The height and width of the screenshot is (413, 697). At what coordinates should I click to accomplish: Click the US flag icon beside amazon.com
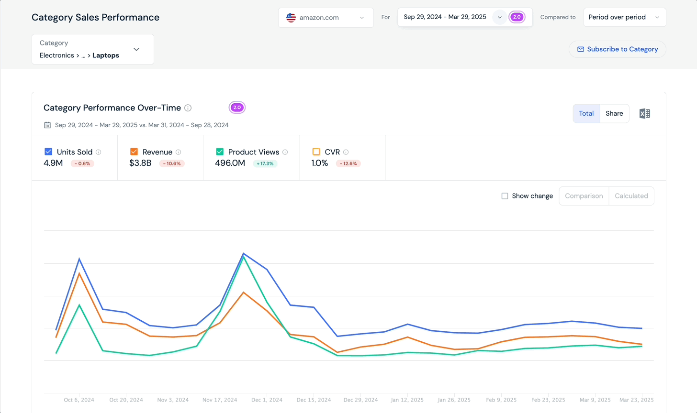291,17
